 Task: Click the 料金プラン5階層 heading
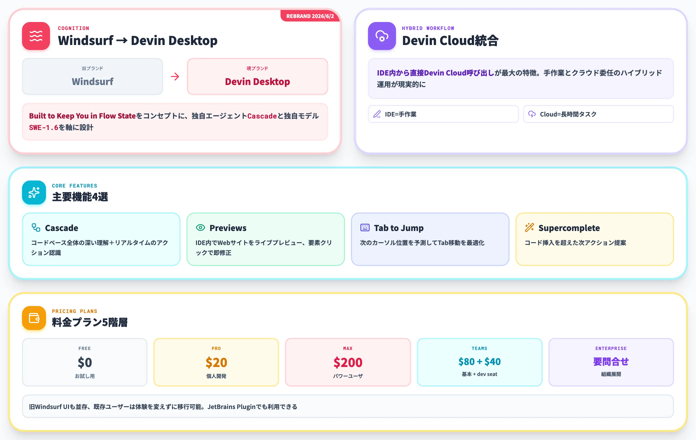89,322
